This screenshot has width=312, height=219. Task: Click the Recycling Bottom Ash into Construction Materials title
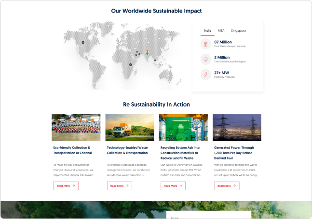tap(180, 153)
